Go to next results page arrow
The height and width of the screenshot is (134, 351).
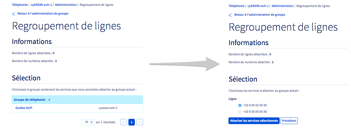point(140,122)
